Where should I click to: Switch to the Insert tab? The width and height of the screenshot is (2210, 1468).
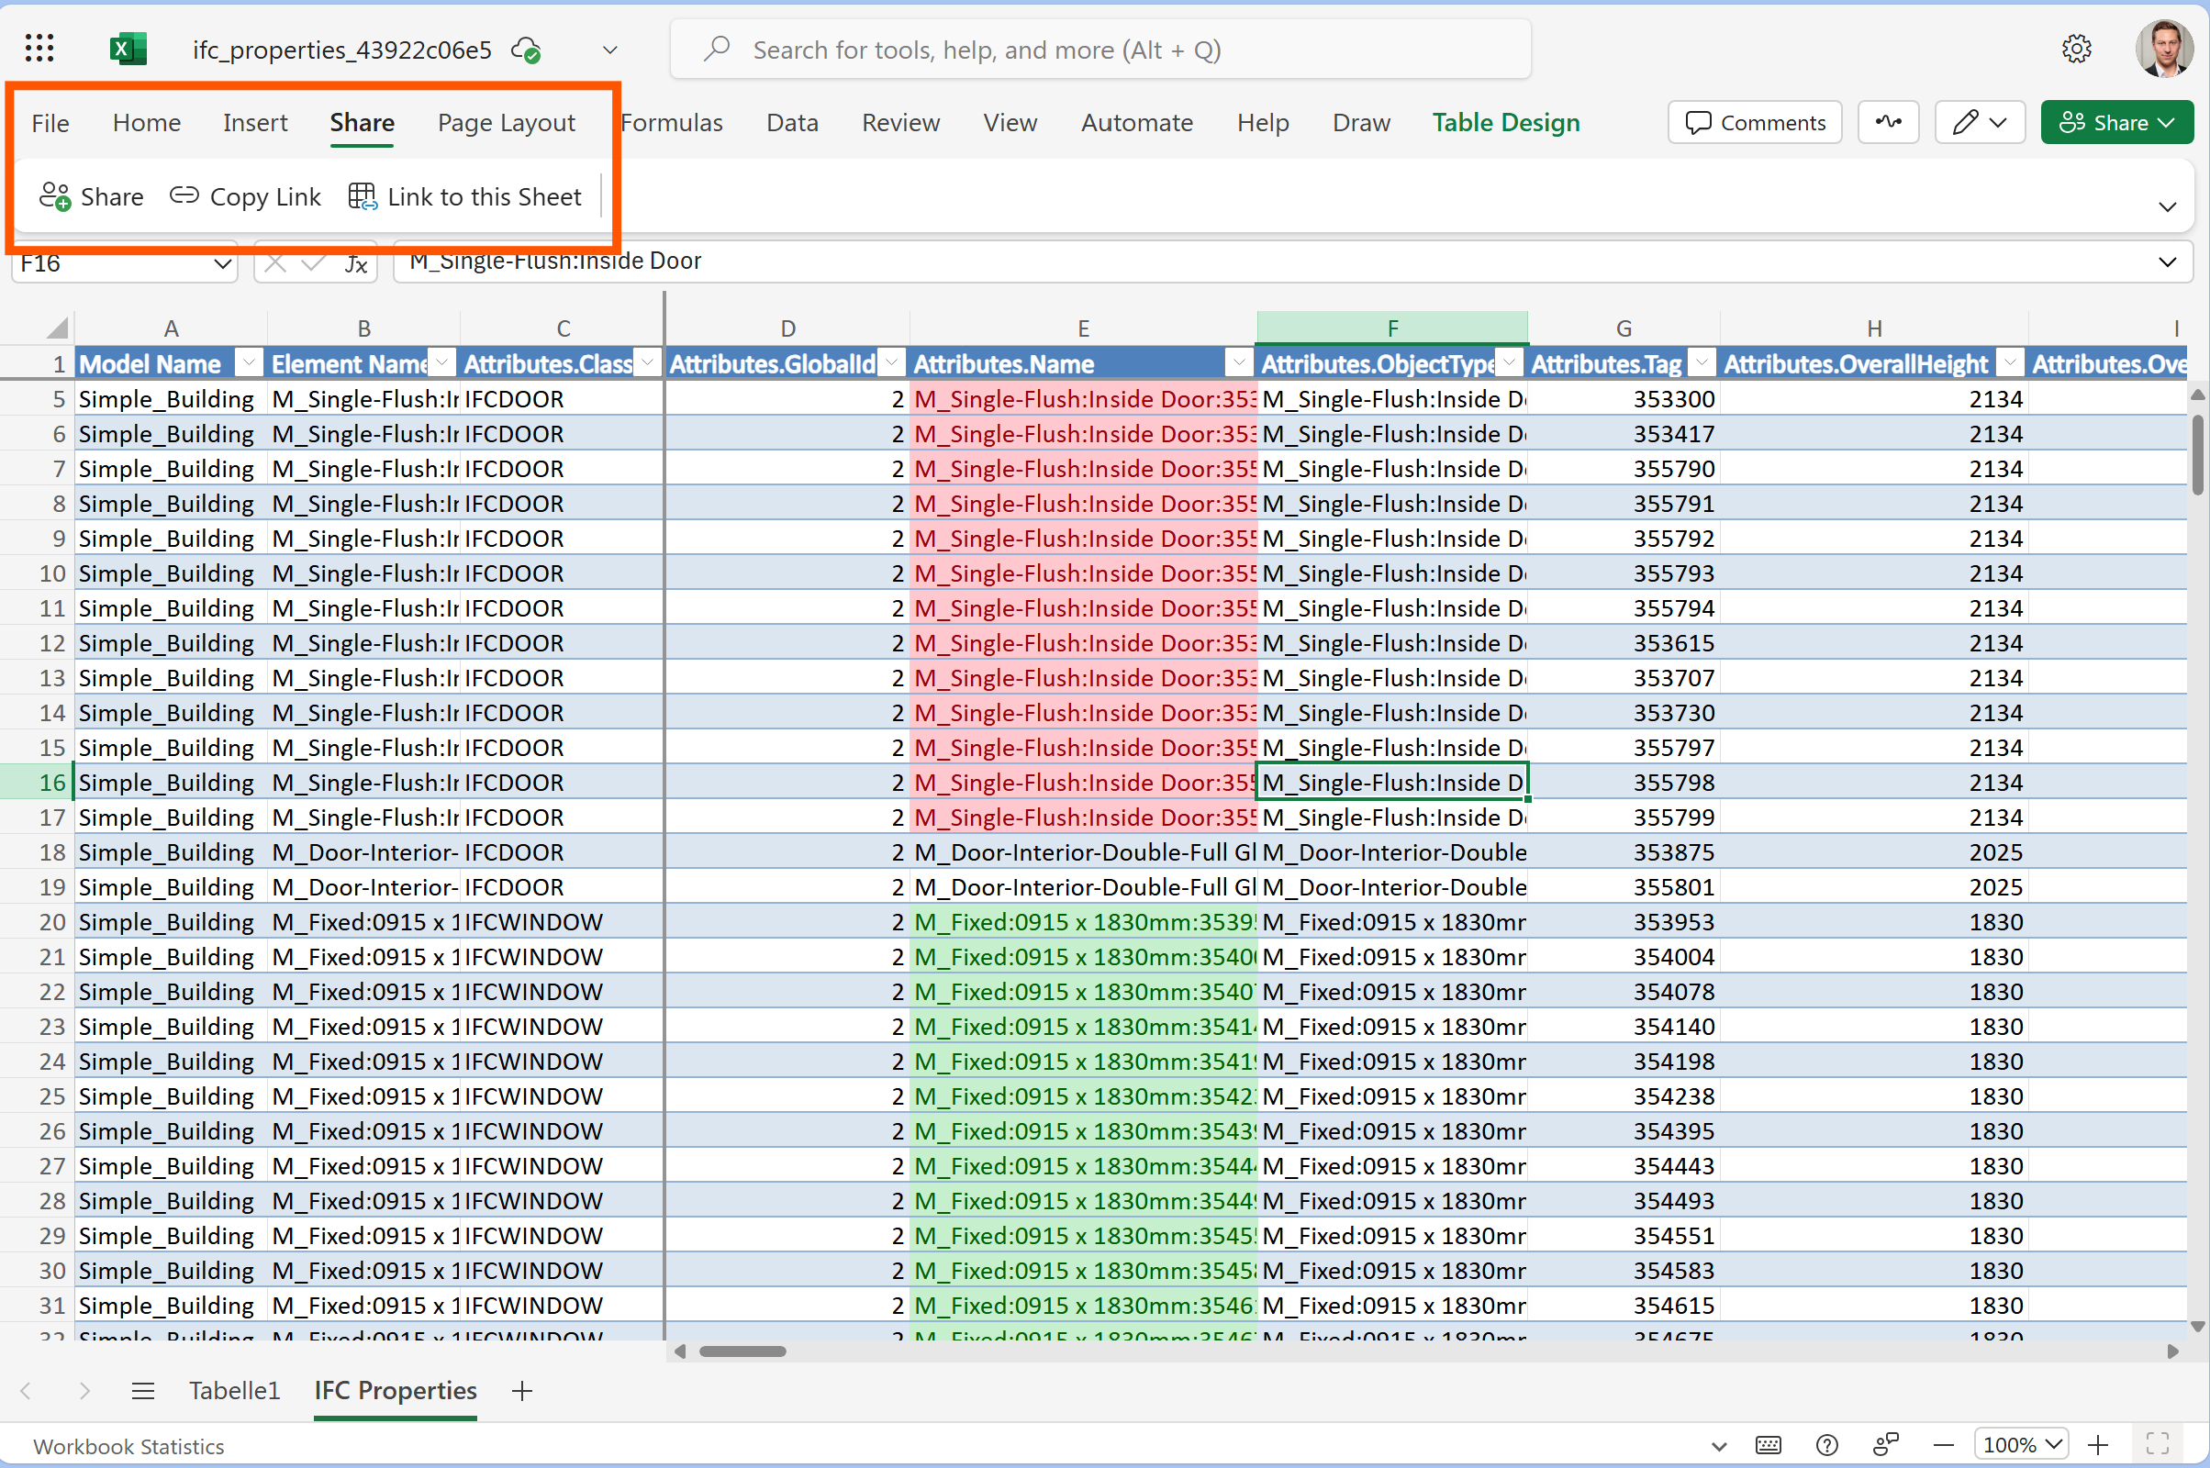[x=256, y=123]
